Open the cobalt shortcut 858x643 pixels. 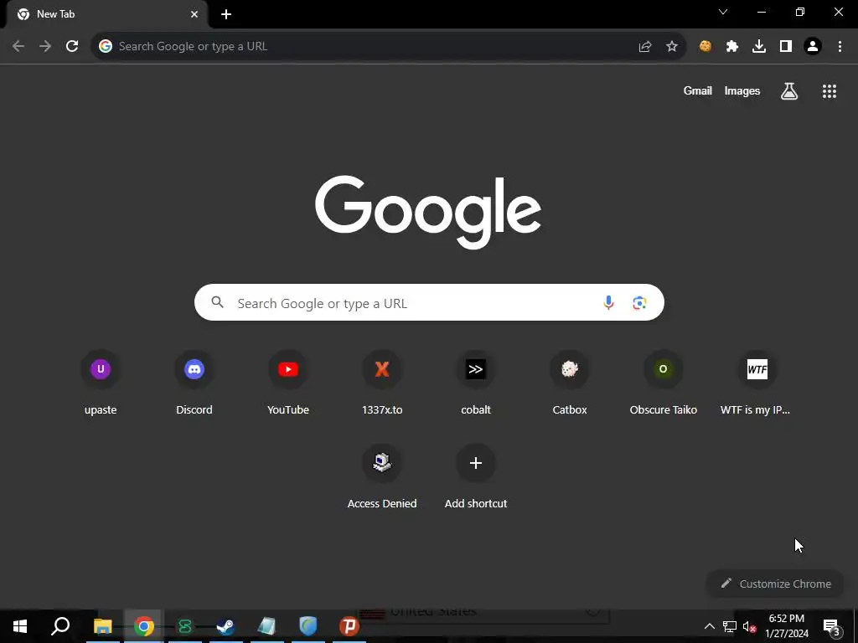click(476, 383)
